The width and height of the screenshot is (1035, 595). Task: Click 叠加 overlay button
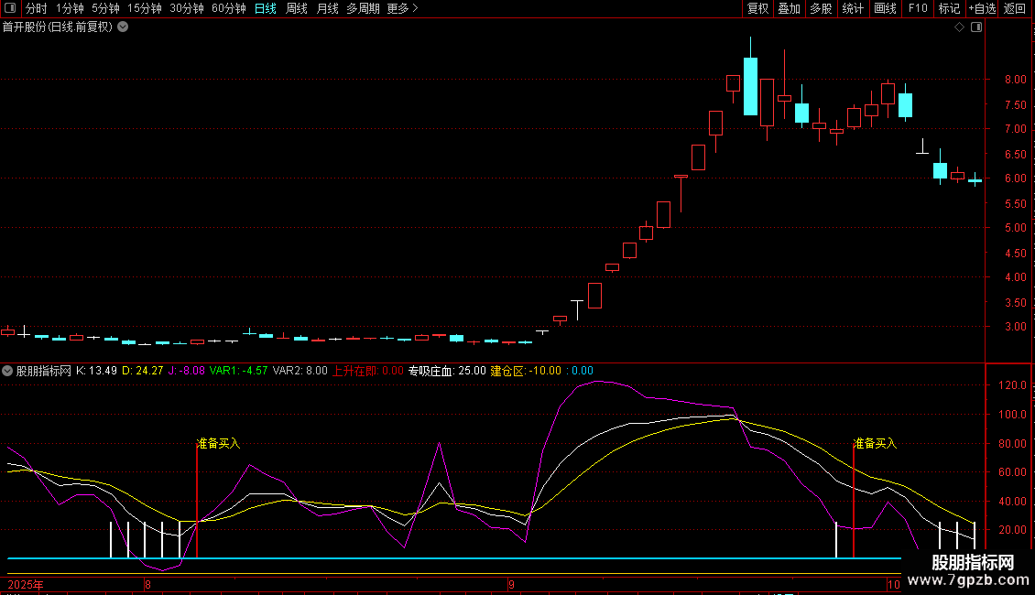(789, 8)
